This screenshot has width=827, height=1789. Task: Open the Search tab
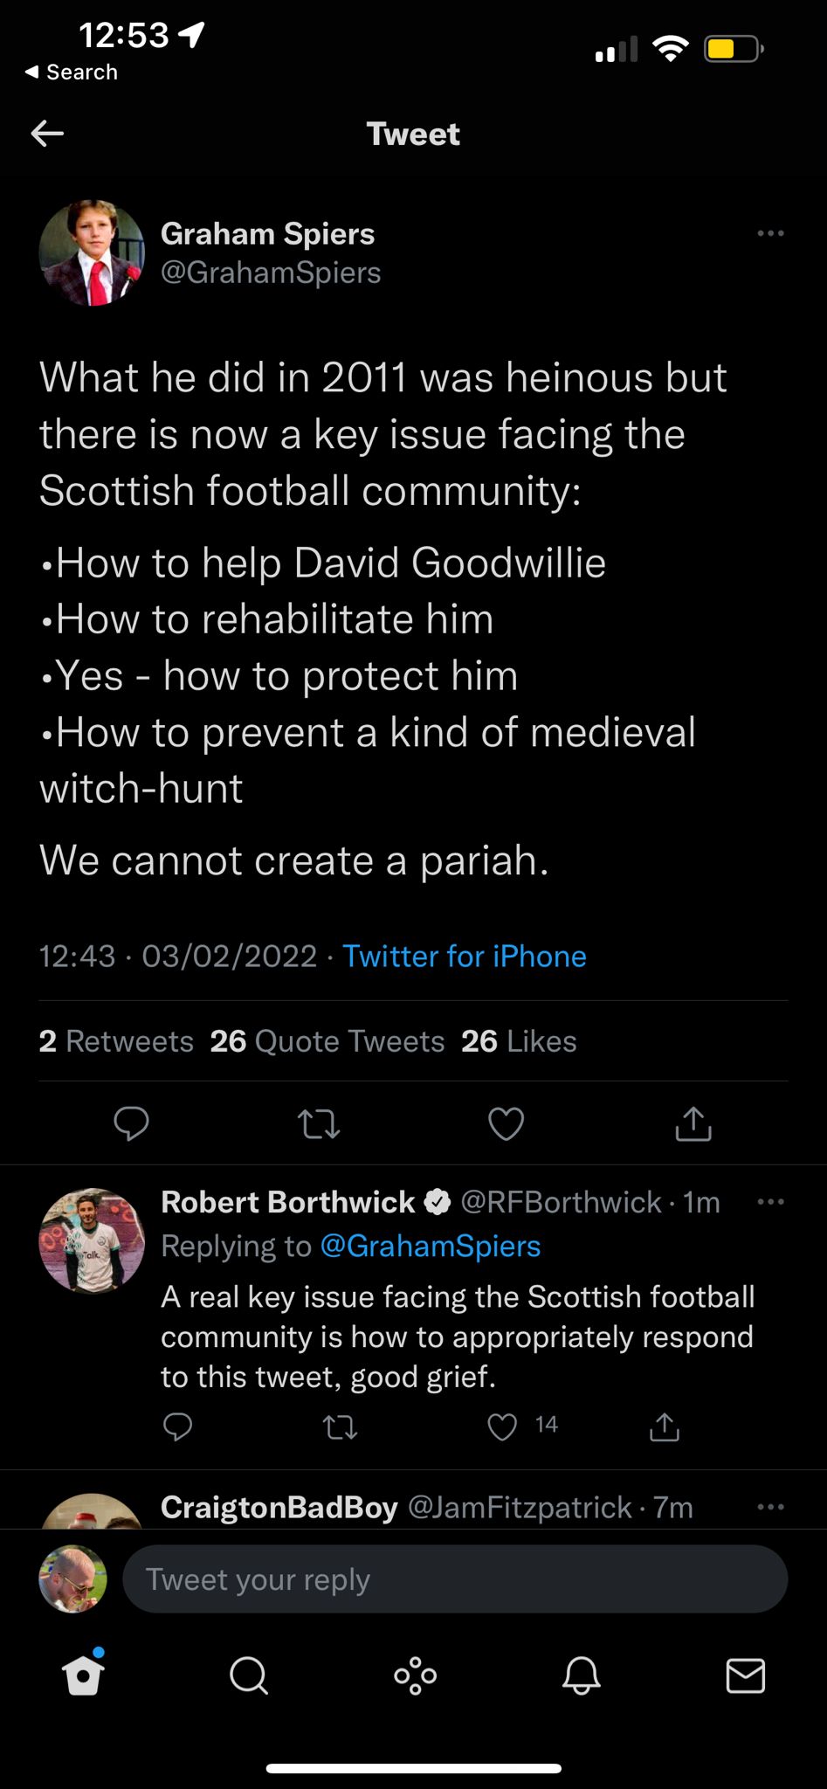coord(249,1675)
